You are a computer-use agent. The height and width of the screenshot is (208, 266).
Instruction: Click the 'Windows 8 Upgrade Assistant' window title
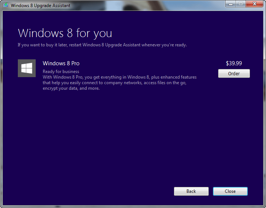pyautogui.click(x=40, y=6)
